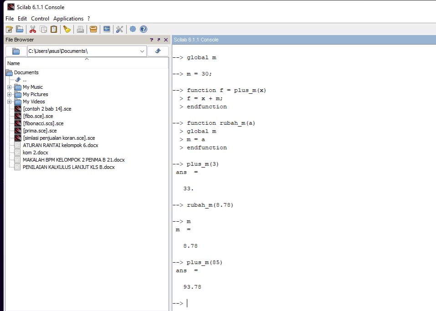
Task: Click the Open a file toolbar icon
Action: (20, 29)
